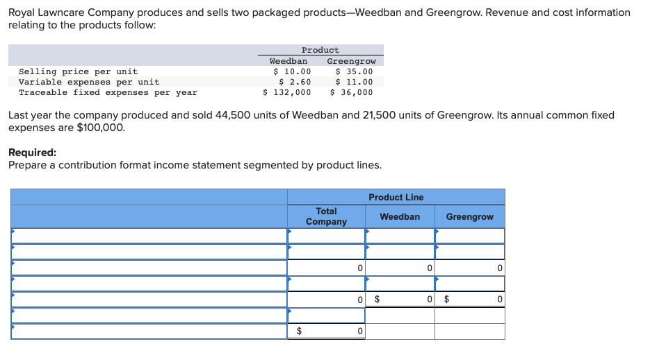
Task: Click fifth-row Total Company calculated 0 cell
Action: tap(326, 300)
